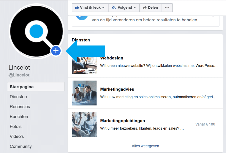
Task: Click the Diensten section heading
Action: point(81,40)
